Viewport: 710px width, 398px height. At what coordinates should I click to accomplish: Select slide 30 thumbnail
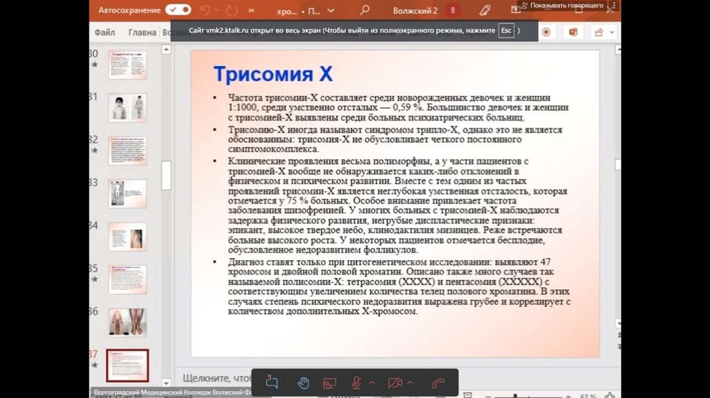128,64
